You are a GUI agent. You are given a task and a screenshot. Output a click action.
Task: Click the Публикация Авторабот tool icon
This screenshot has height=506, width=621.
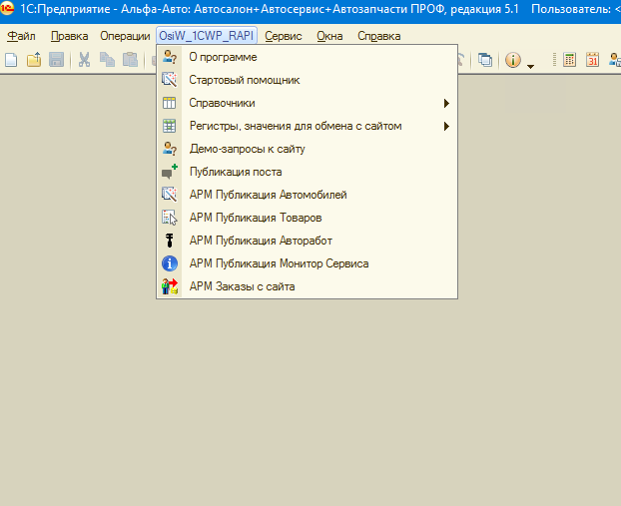pyautogui.click(x=170, y=241)
